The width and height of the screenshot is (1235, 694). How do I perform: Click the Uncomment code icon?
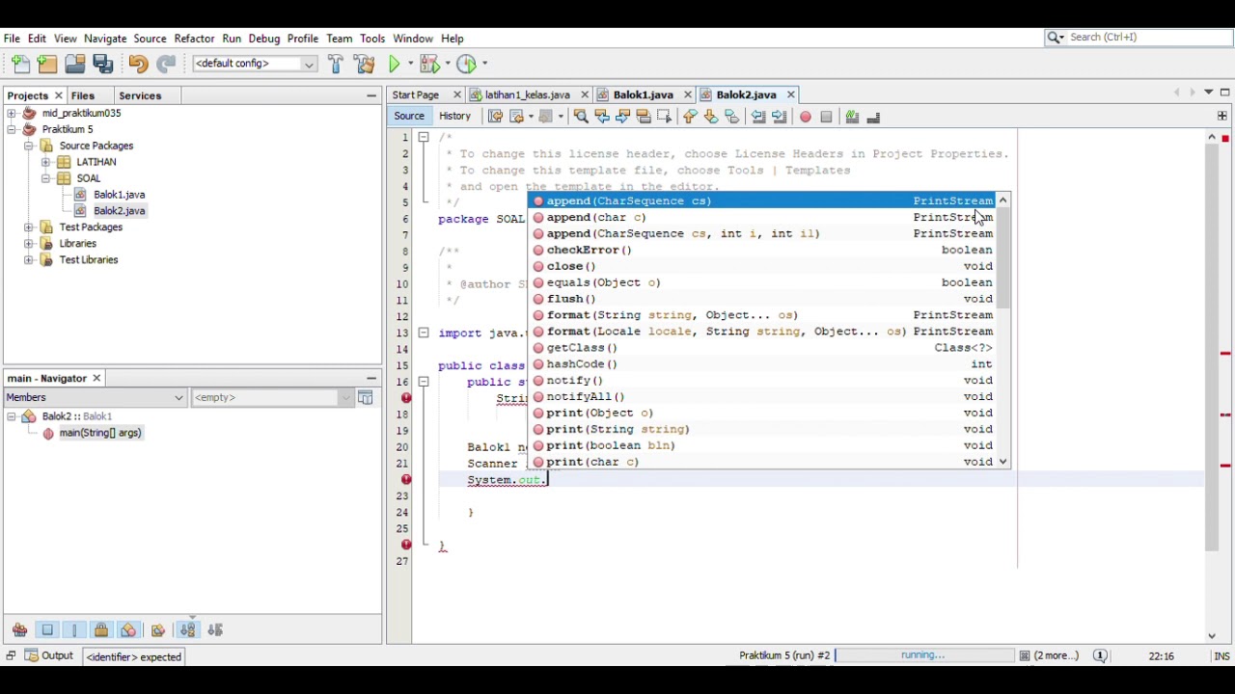click(x=873, y=117)
